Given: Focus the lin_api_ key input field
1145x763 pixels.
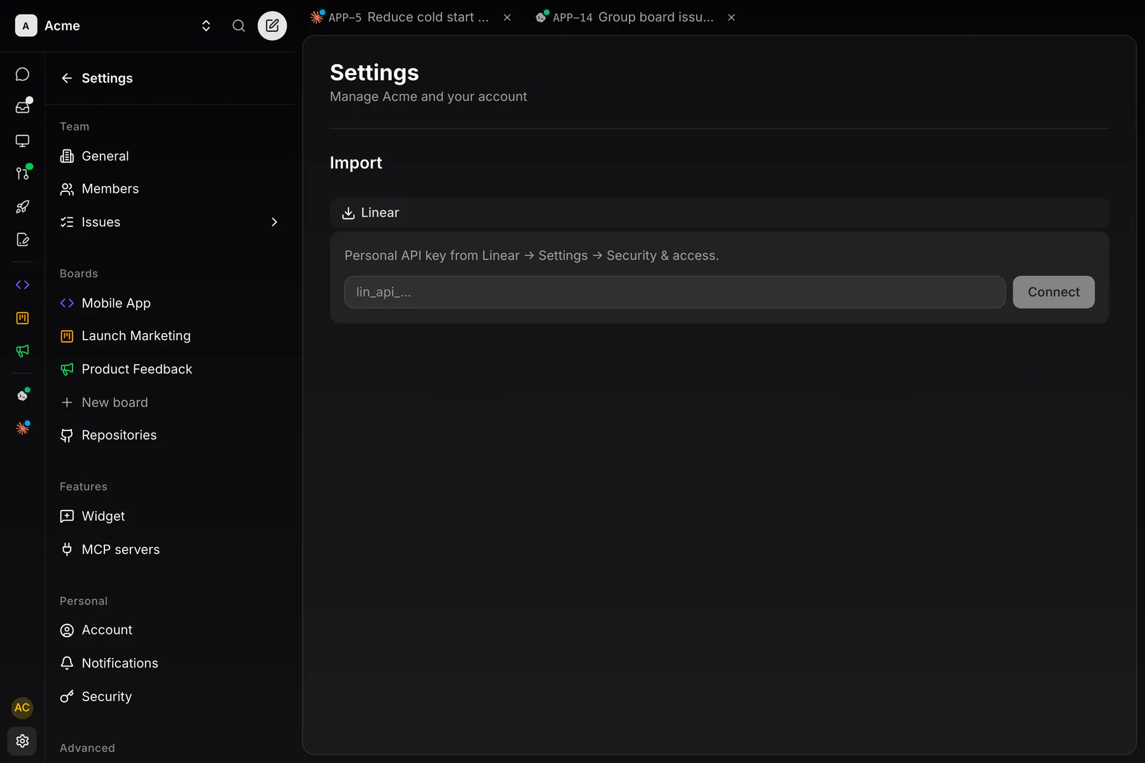Looking at the screenshot, I should click(674, 292).
